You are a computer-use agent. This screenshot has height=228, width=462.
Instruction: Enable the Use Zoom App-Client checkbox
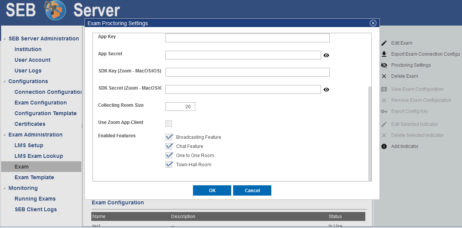[x=169, y=124]
